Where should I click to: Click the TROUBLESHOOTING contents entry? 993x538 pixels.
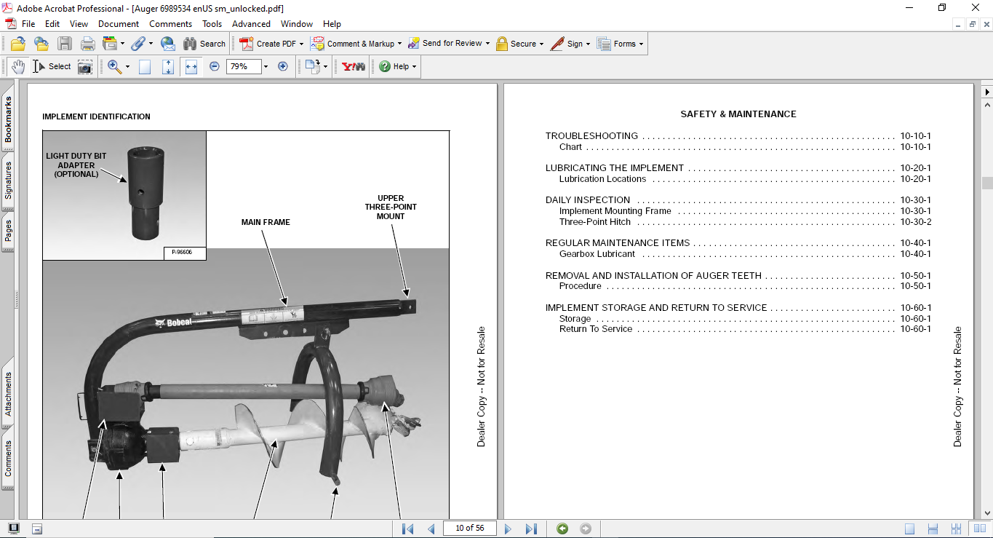coord(738,136)
